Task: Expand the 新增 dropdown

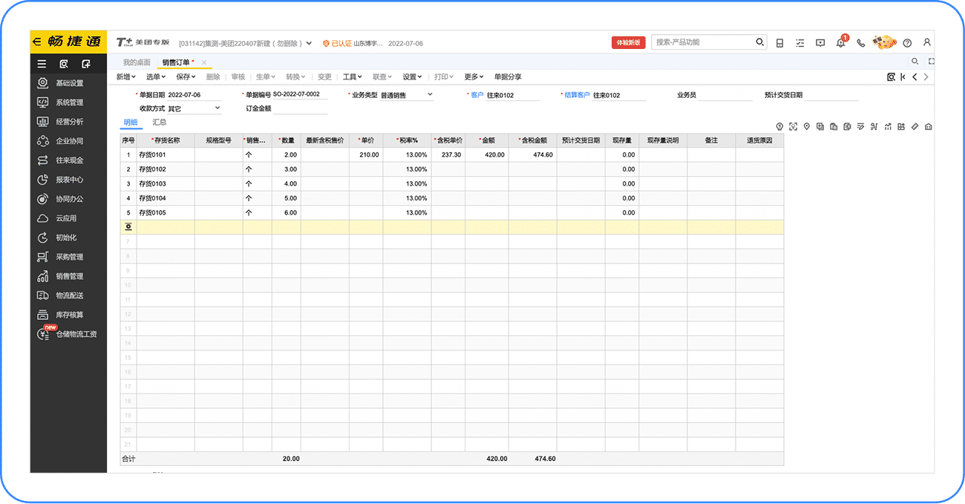Action: click(127, 76)
